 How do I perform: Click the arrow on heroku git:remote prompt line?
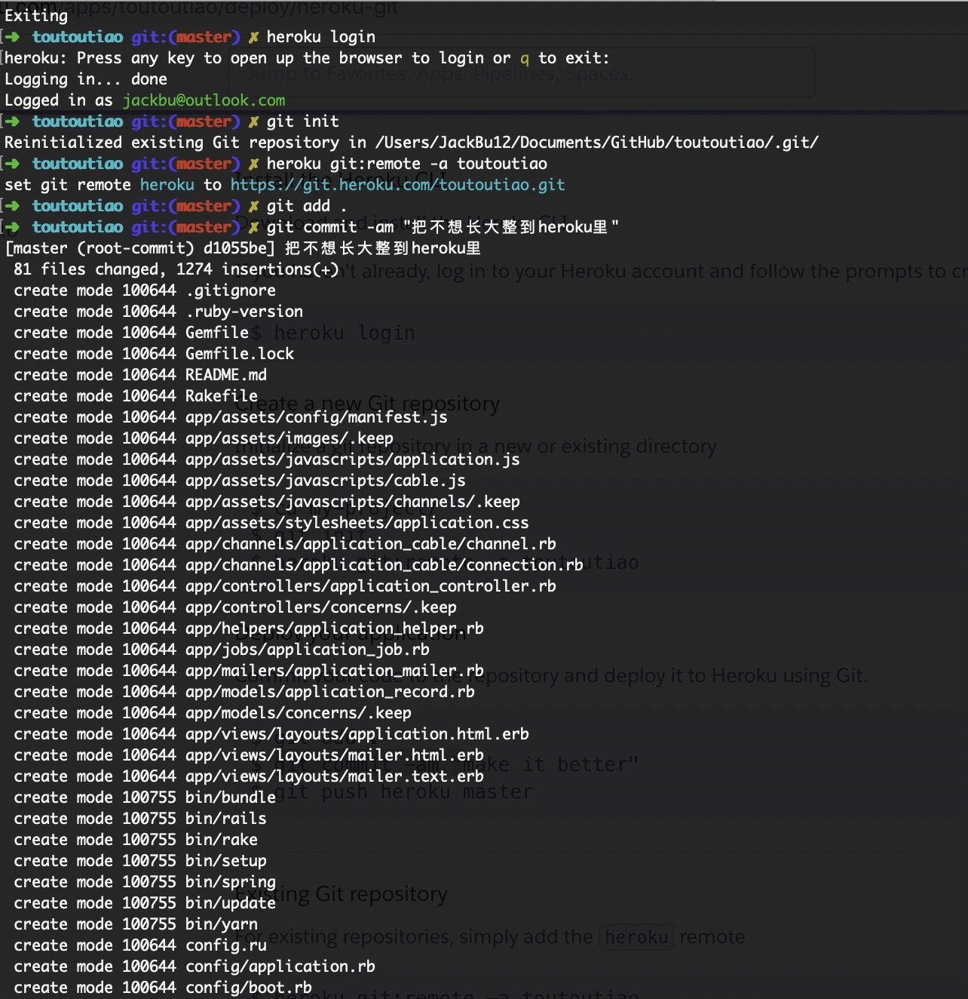(x=13, y=164)
